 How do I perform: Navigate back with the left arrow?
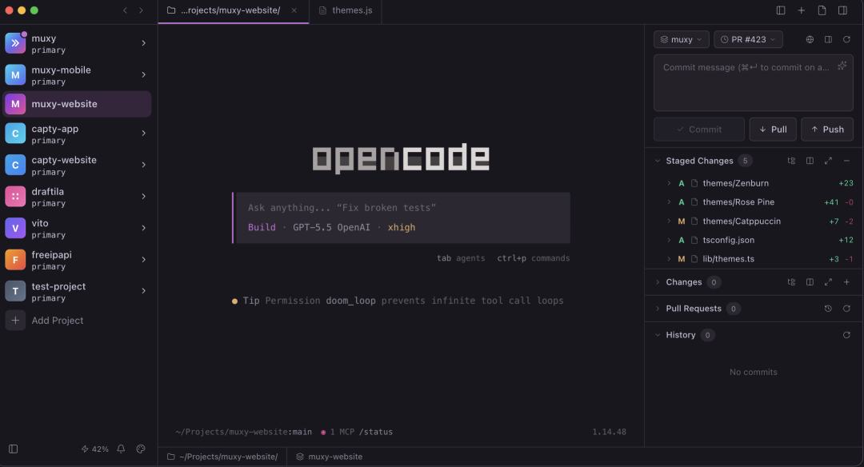125,10
